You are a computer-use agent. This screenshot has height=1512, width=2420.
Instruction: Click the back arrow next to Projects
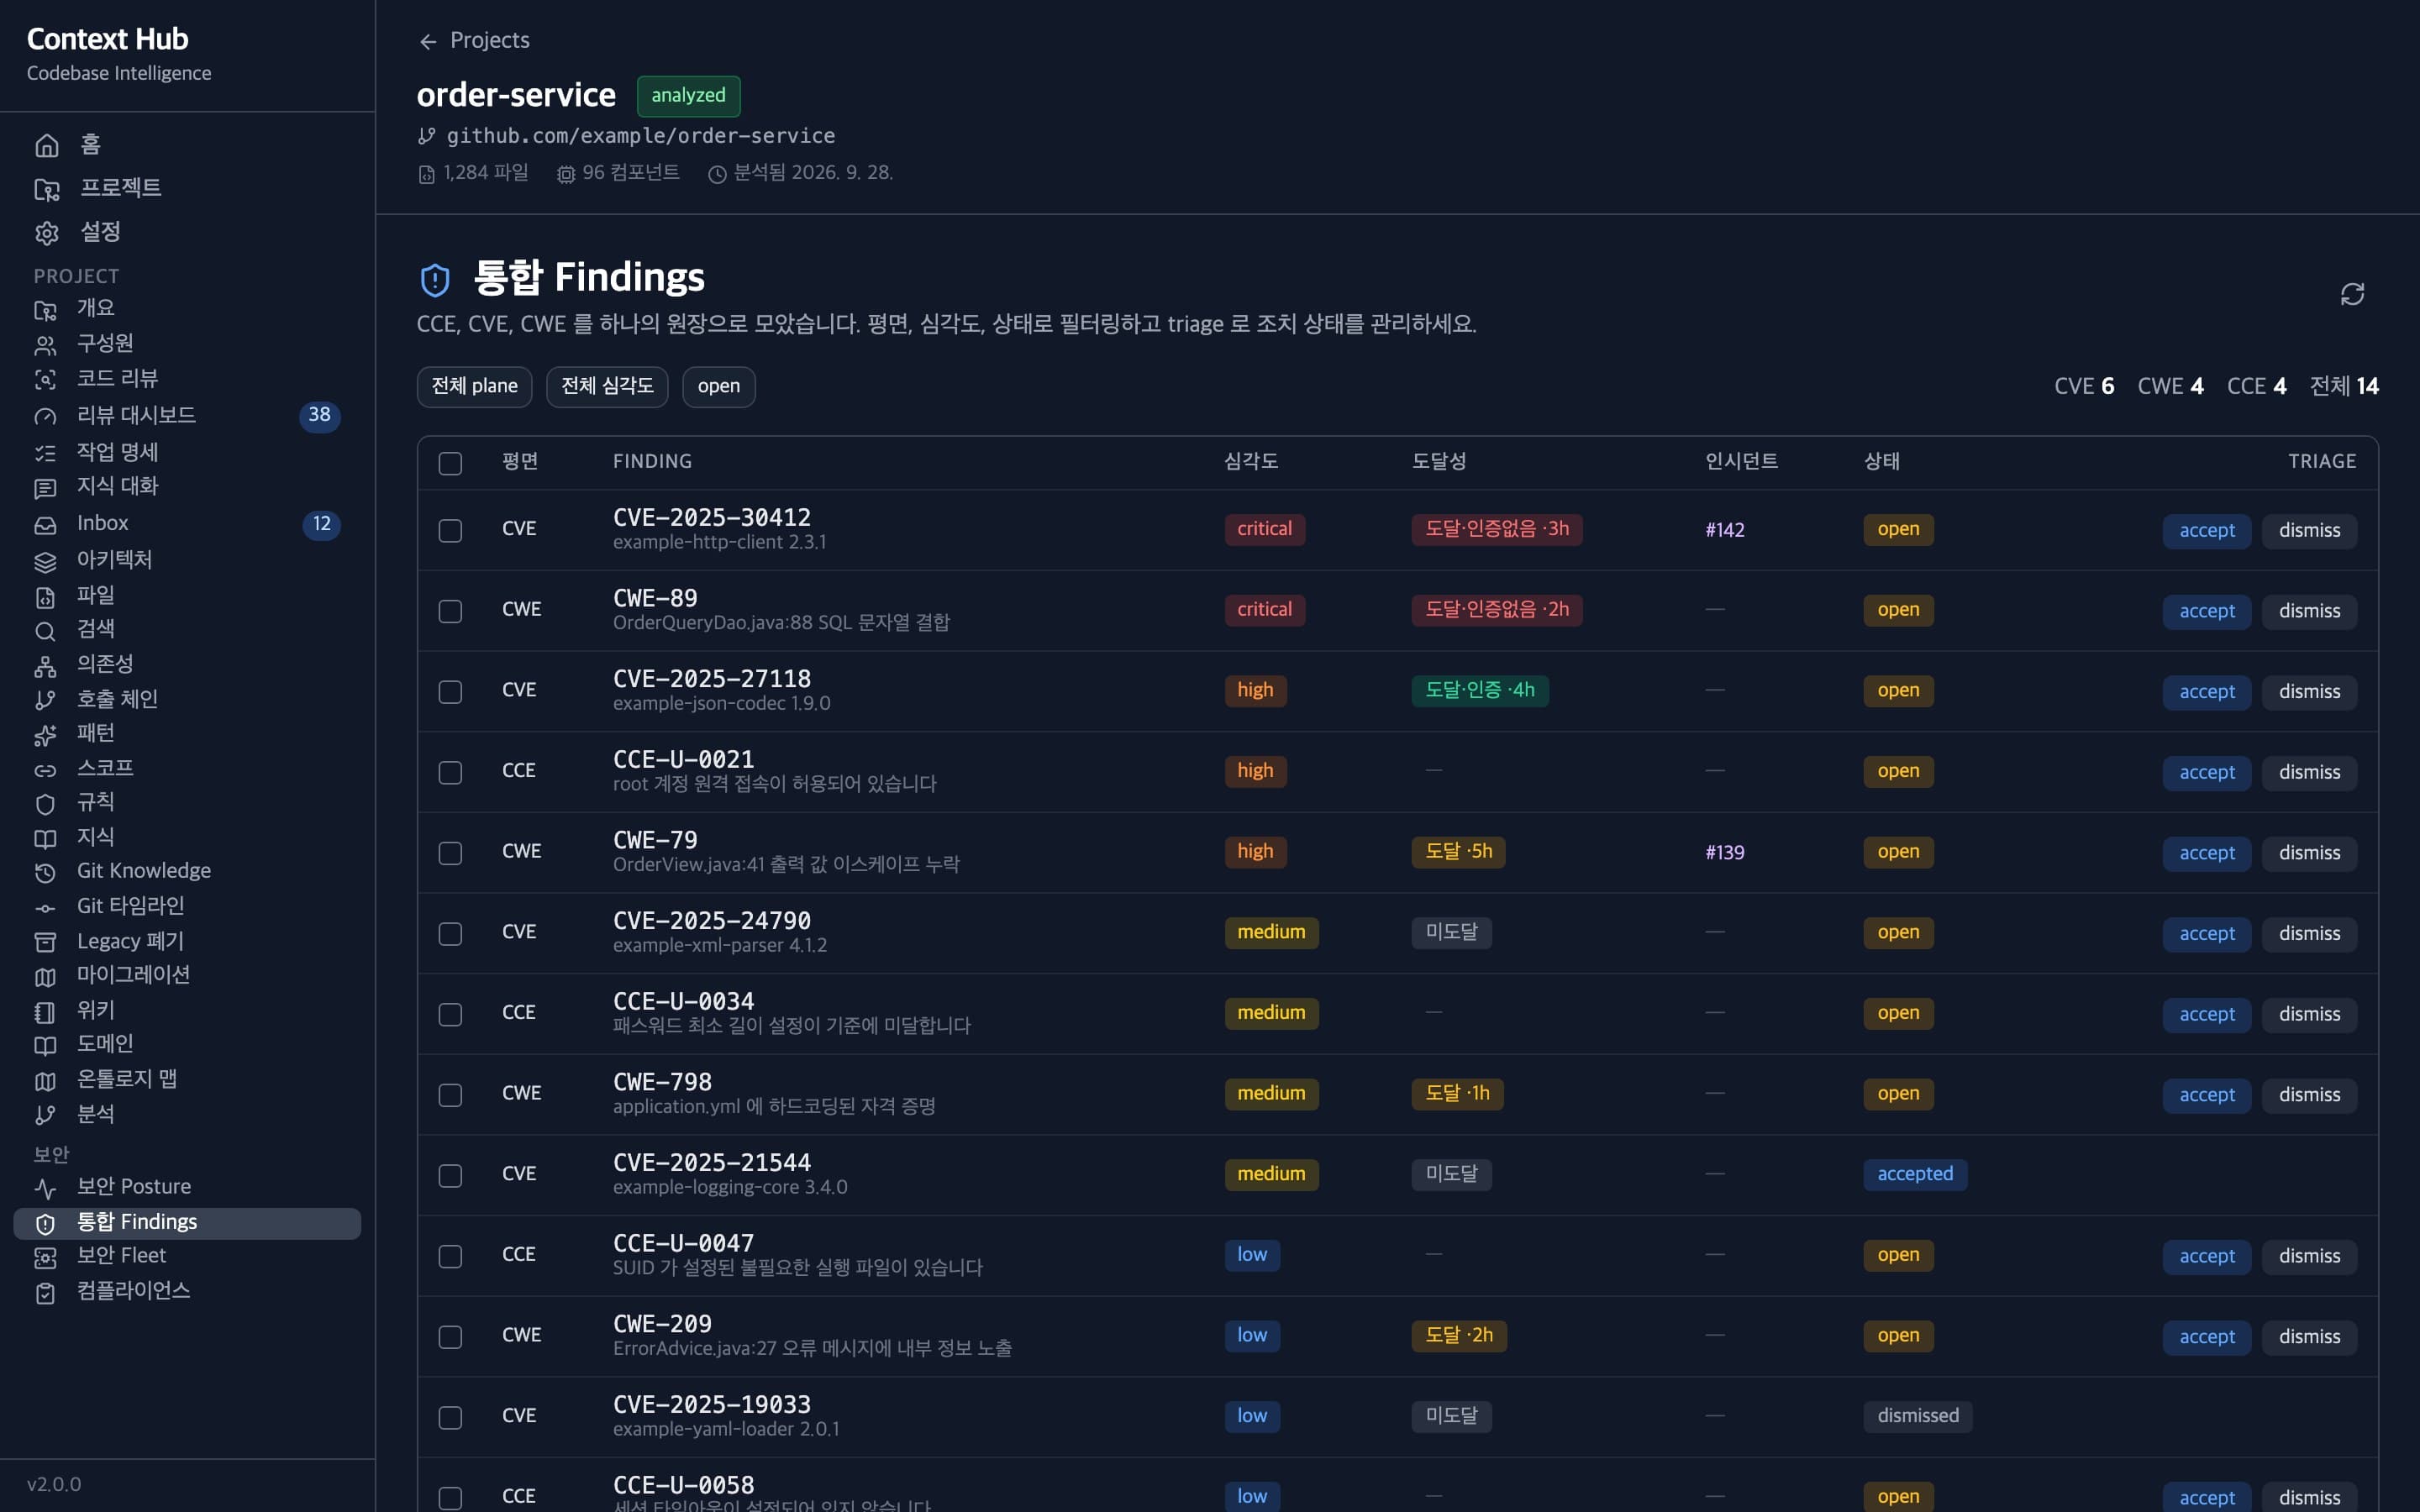click(428, 41)
